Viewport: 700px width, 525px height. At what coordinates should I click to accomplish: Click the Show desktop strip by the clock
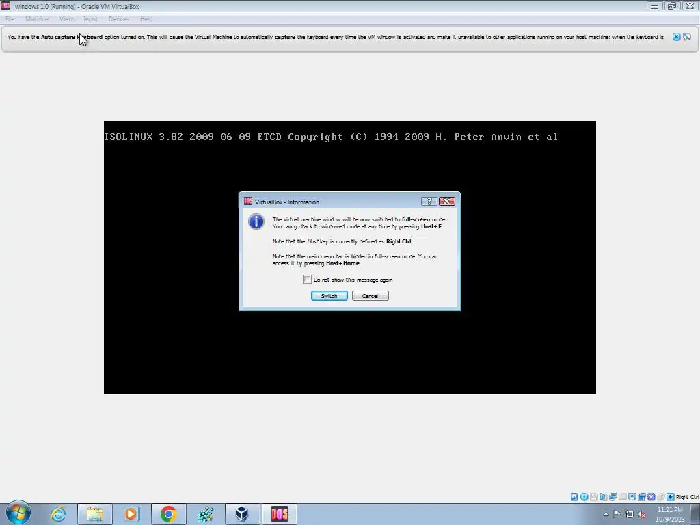695,514
